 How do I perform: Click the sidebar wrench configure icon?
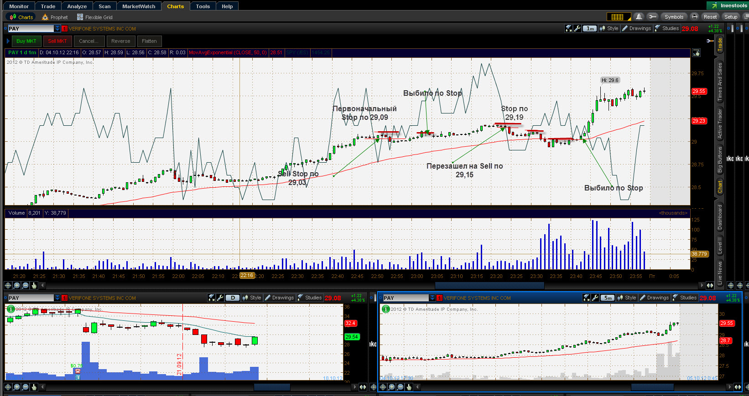710,41
